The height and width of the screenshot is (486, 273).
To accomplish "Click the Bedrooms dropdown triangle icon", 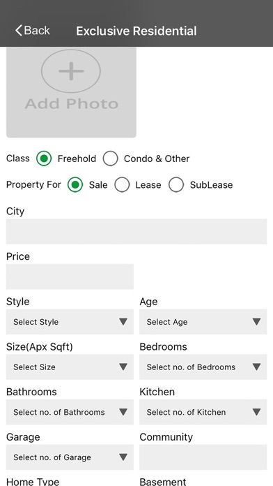I will click(x=256, y=367).
